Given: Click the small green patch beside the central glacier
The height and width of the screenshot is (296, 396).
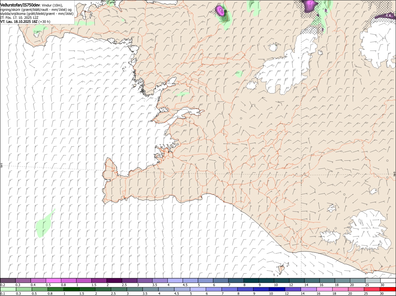Looking at the screenshot, I should click(x=239, y=74).
